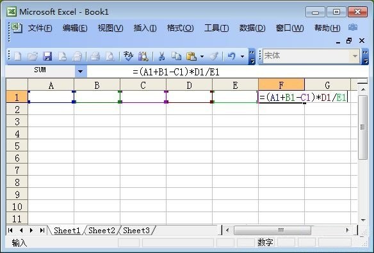The width and height of the screenshot is (374, 253).
Task: Open the 数据(D) menu
Action: [252, 28]
